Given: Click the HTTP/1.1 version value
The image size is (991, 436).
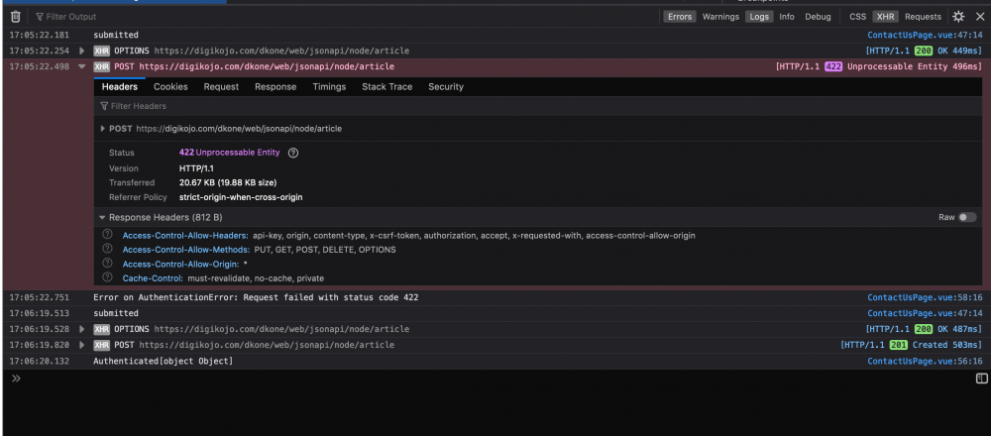Looking at the screenshot, I should coord(196,168).
